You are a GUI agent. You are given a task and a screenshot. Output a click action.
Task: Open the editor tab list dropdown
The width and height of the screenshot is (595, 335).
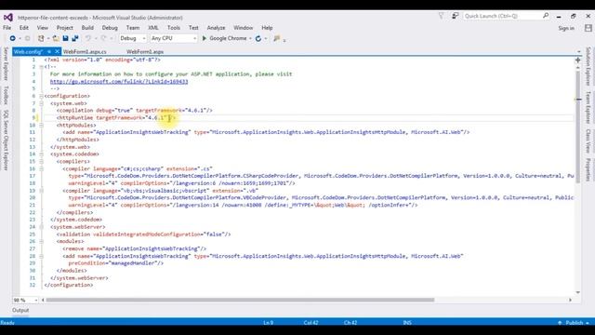click(x=578, y=52)
